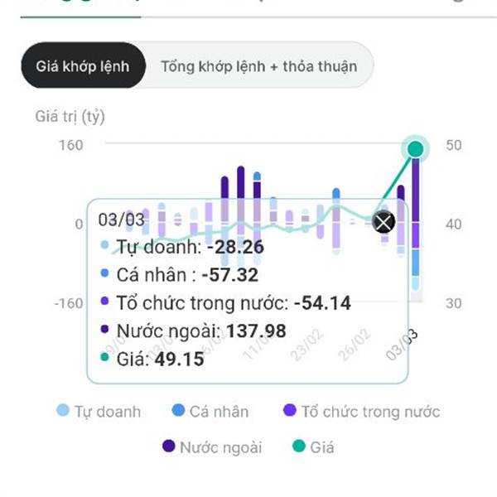
Task: Click the light blue Tự doanh legend dot
Action: click(62, 410)
